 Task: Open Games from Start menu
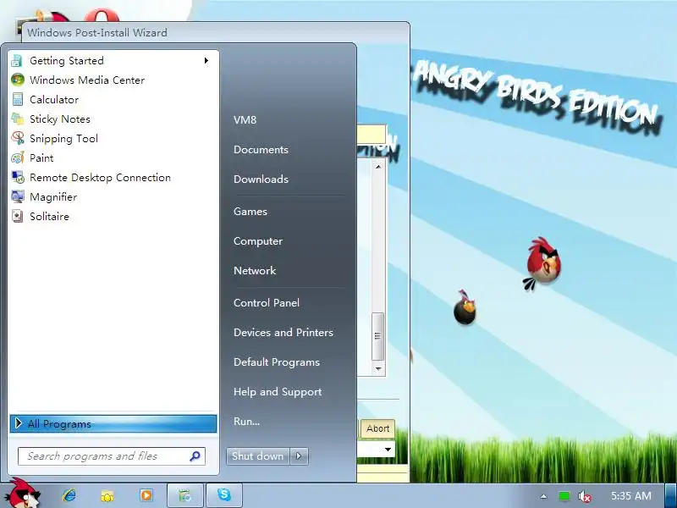(250, 211)
